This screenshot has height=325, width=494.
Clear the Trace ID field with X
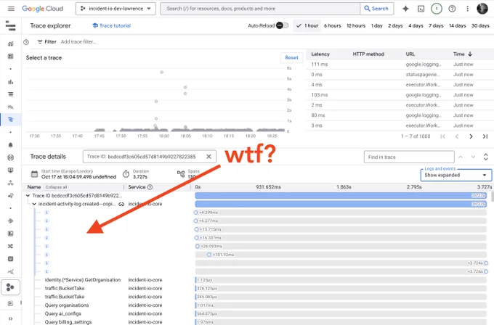pyautogui.click(x=208, y=157)
